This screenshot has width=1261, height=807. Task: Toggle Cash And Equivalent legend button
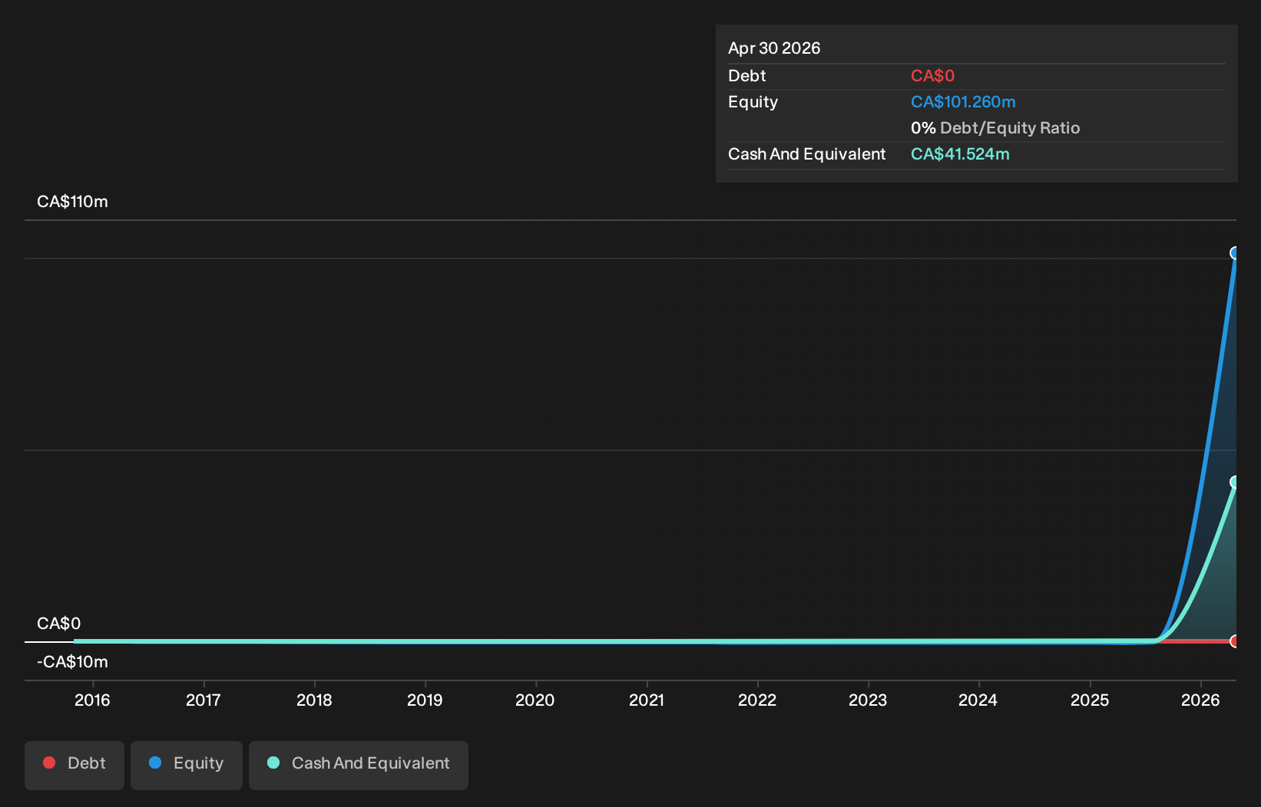pos(359,765)
